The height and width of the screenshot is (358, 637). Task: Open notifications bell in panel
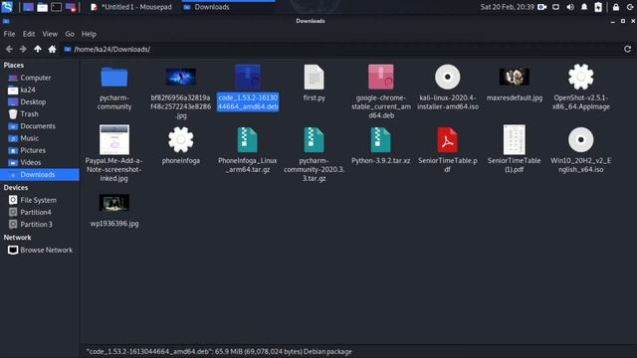tap(584, 7)
